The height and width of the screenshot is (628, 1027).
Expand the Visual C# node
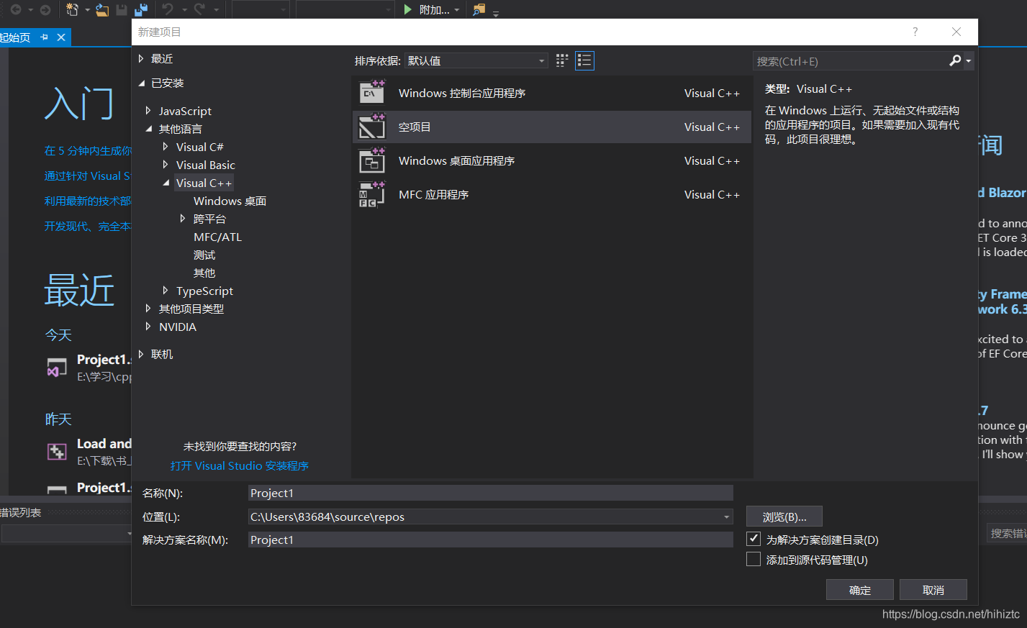click(166, 146)
